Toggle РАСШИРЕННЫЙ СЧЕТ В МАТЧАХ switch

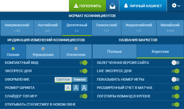pos(175,88)
